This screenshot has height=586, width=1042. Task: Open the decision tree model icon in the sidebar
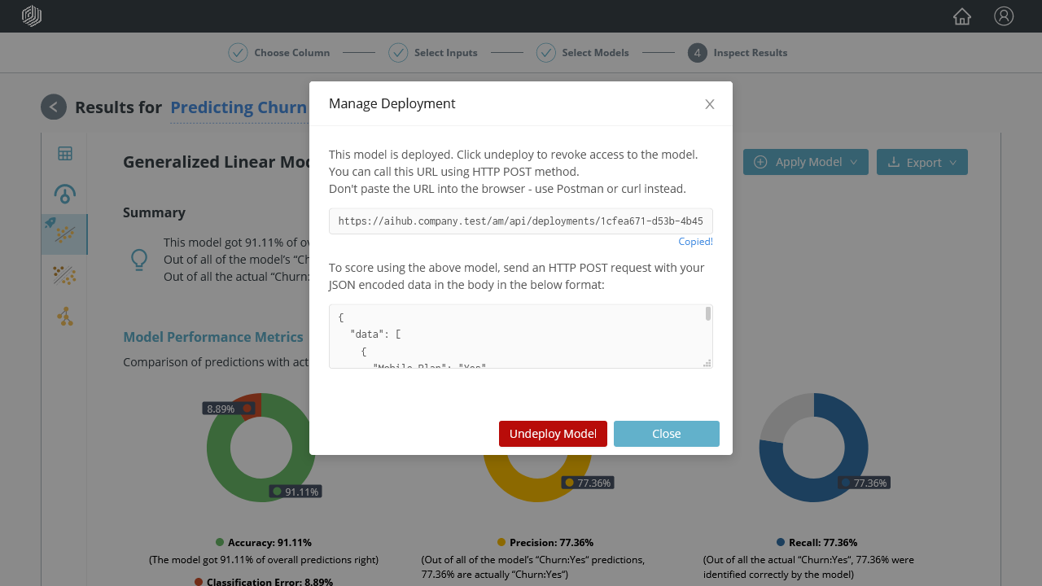(x=65, y=317)
